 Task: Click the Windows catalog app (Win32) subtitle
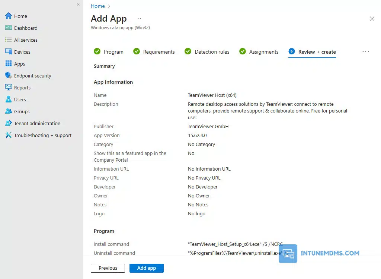click(120, 28)
